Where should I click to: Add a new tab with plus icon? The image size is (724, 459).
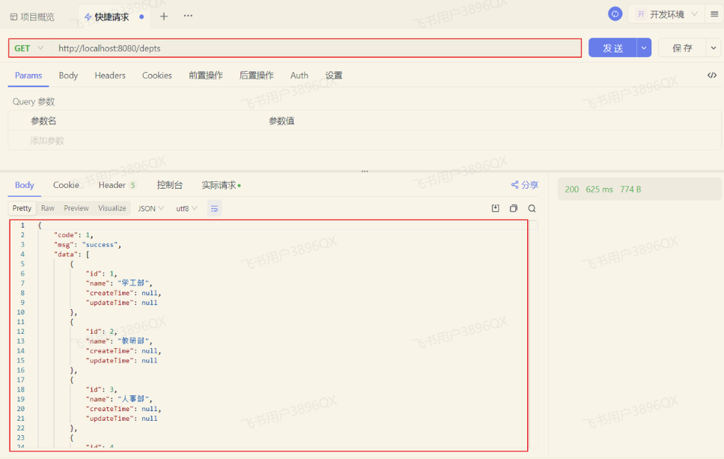[164, 16]
